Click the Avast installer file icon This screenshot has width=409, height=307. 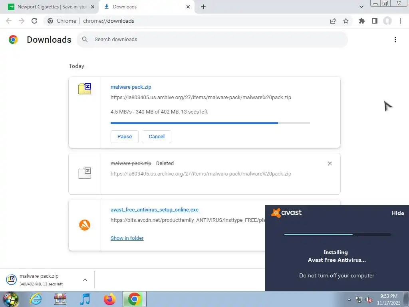(x=85, y=225)
